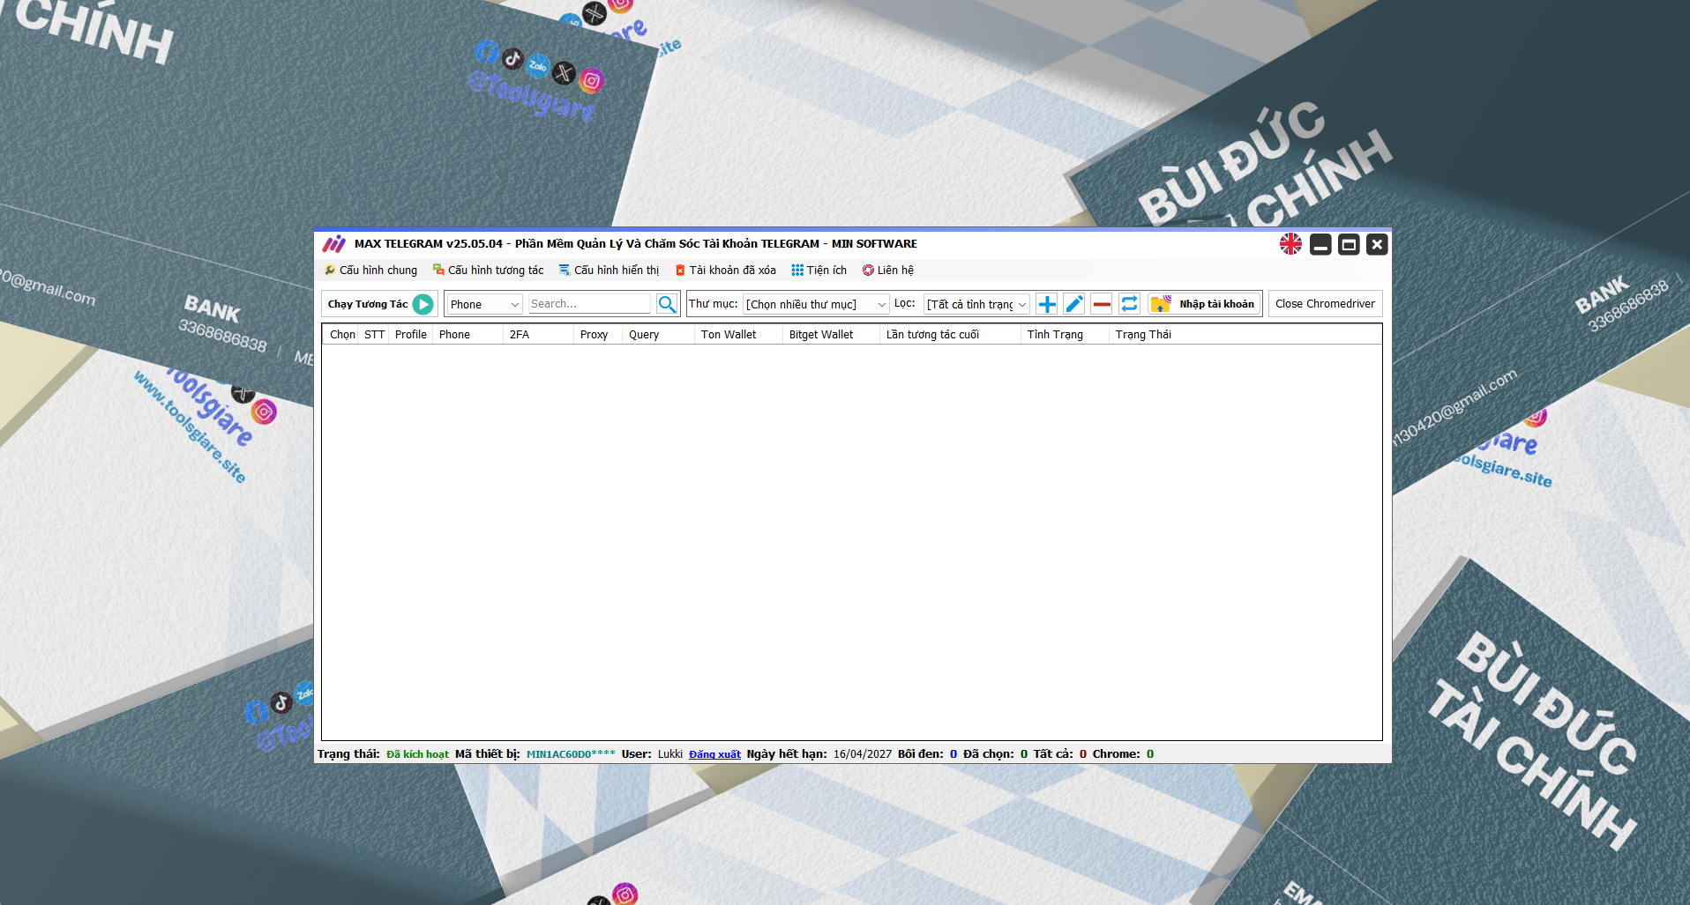Click into the Search input field
The width and height of the screenshot is (1690, 905).
[589, 304]
